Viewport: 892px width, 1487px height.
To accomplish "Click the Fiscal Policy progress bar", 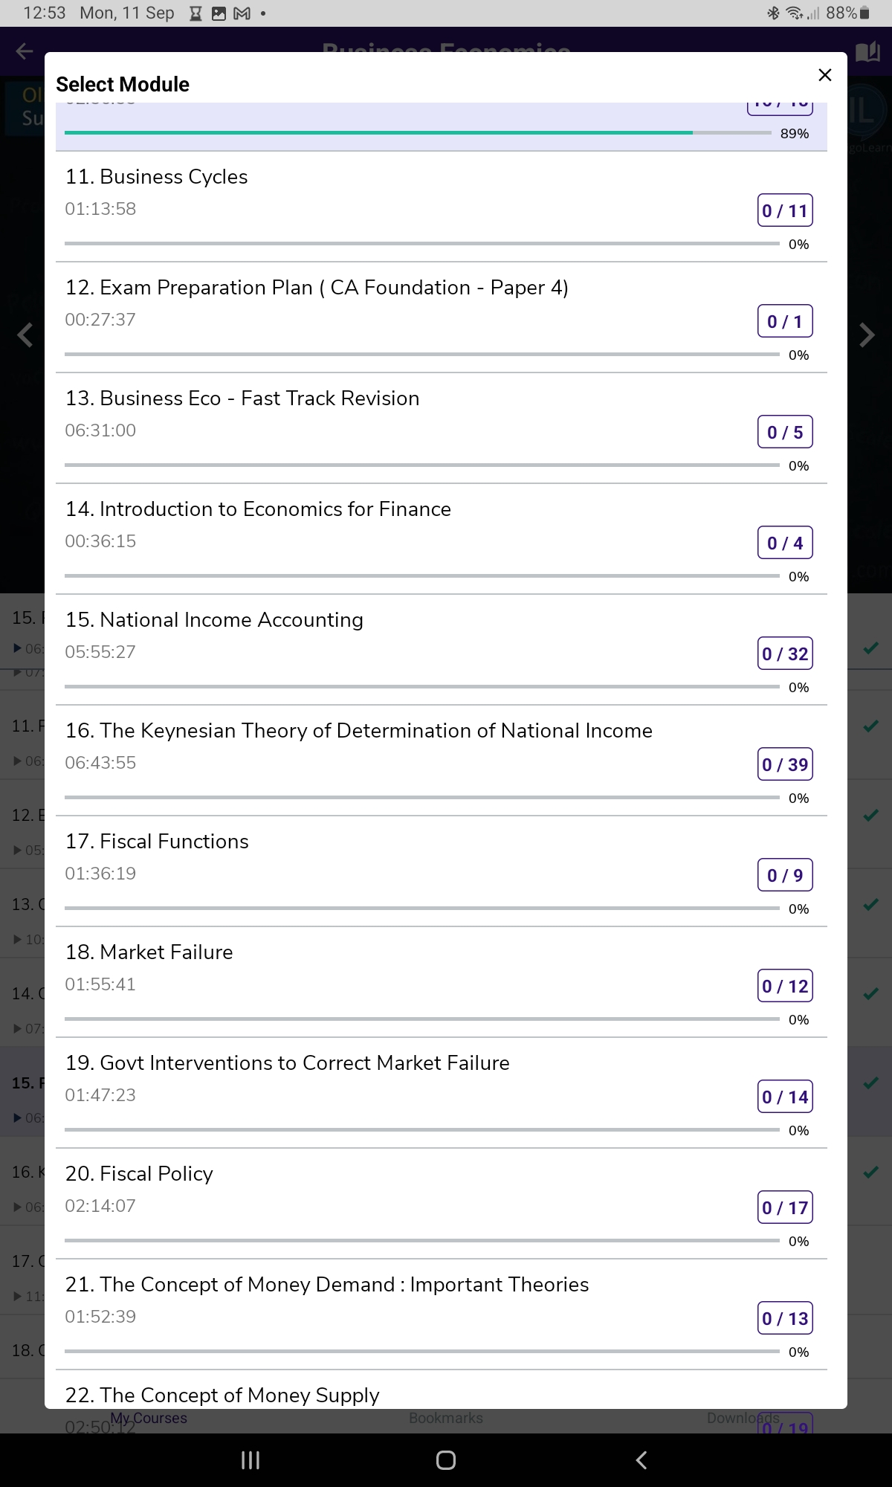I will (422, 1240).
